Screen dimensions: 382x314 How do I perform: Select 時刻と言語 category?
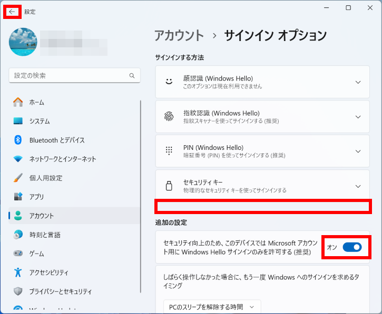click(74, 235)
